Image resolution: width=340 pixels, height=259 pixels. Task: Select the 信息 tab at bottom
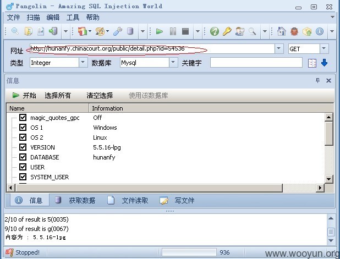30,200
